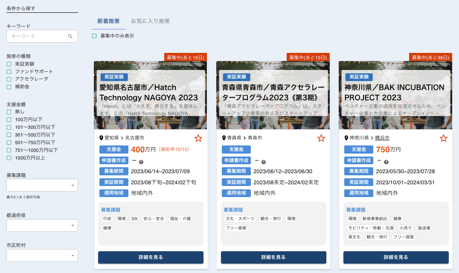The width and height of the screenshot is (459, 273).
Task: Check the 実証実験 filter checkbox
Action: coord(9,64)
